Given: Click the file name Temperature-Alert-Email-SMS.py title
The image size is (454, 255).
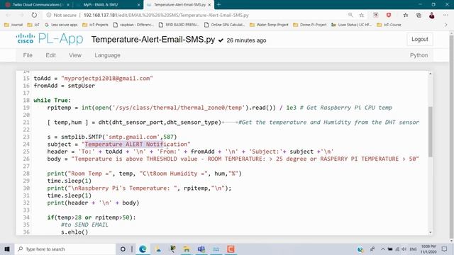Looking at the screenshot, I should [153, 40].
